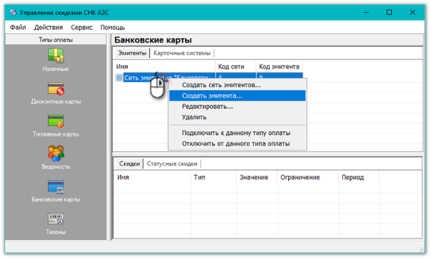
Task: Choose Создать эмитента... in context menu
Action: pyautogui.click(x=212, y=96)
